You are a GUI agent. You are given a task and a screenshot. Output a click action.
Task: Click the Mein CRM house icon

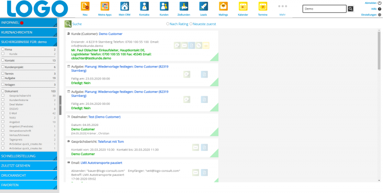click(124, 7)
